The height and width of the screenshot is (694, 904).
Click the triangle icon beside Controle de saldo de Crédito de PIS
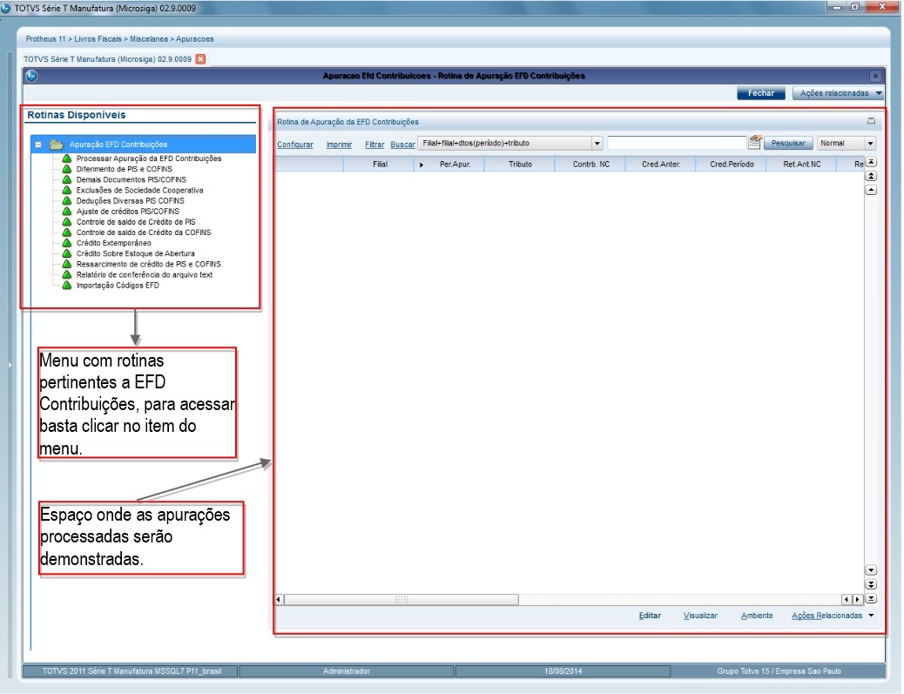coord(67,222)
